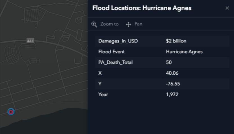
Task: Click the year value '1,972'
Action: 172,95
